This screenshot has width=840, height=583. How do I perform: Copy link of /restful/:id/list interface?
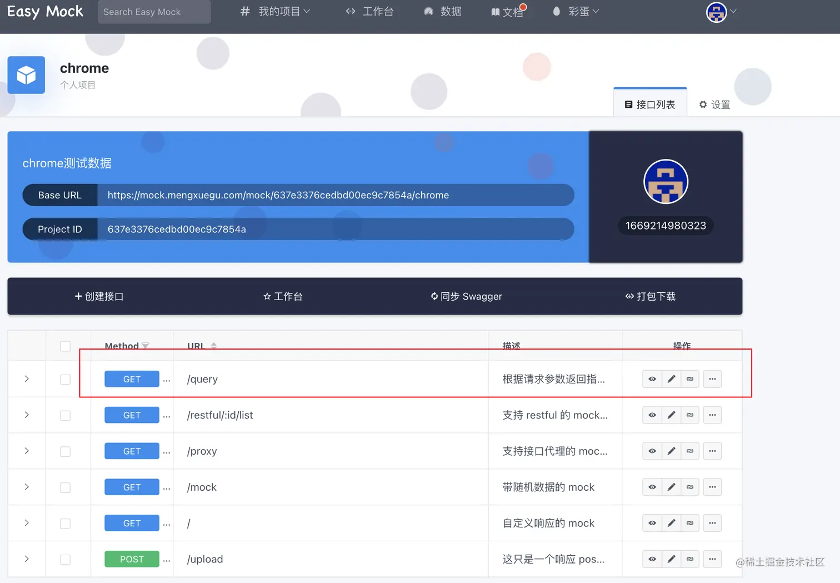click(690, 415)
